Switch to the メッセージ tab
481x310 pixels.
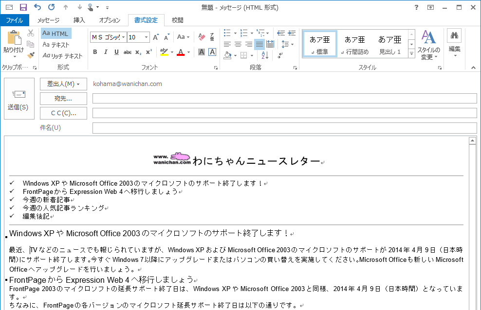click(49, 20)
